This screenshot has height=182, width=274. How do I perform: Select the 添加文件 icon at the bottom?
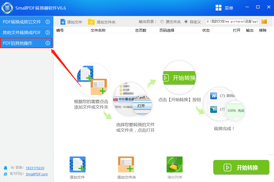[x=77, y=164]
